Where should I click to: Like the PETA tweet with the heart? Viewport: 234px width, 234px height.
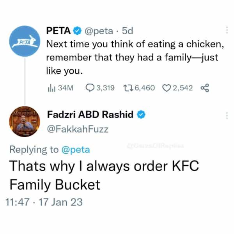coord(166,88)
